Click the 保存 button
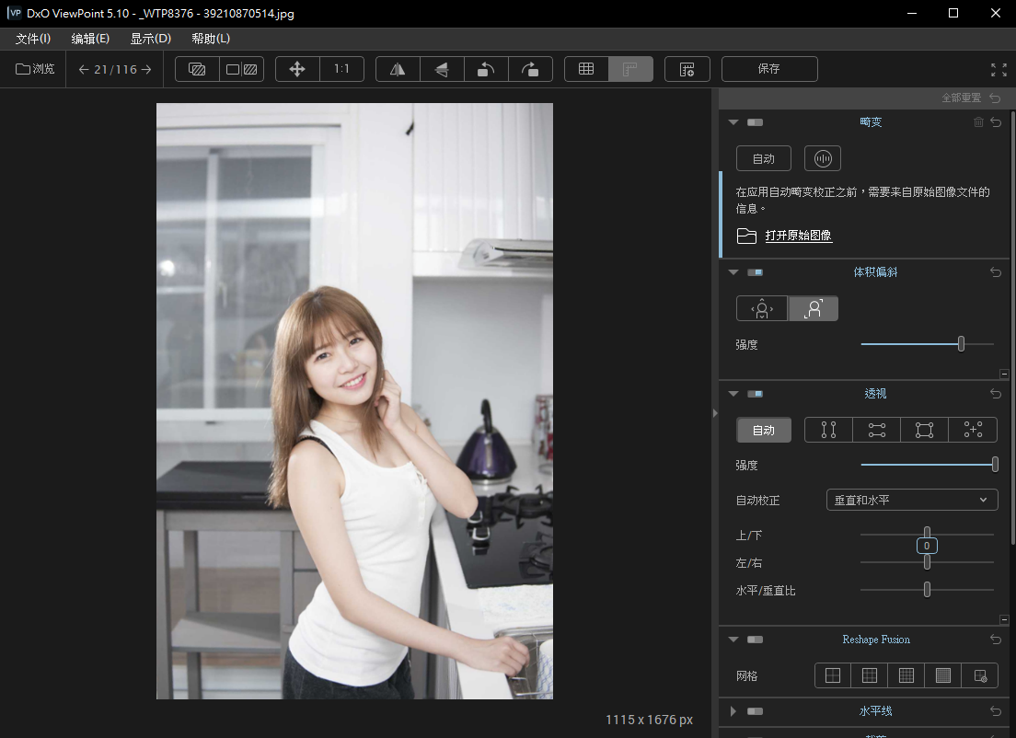This screenshot has width=1016, height=738. [769, 69]
